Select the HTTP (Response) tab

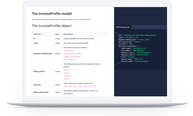coord(122,27)
